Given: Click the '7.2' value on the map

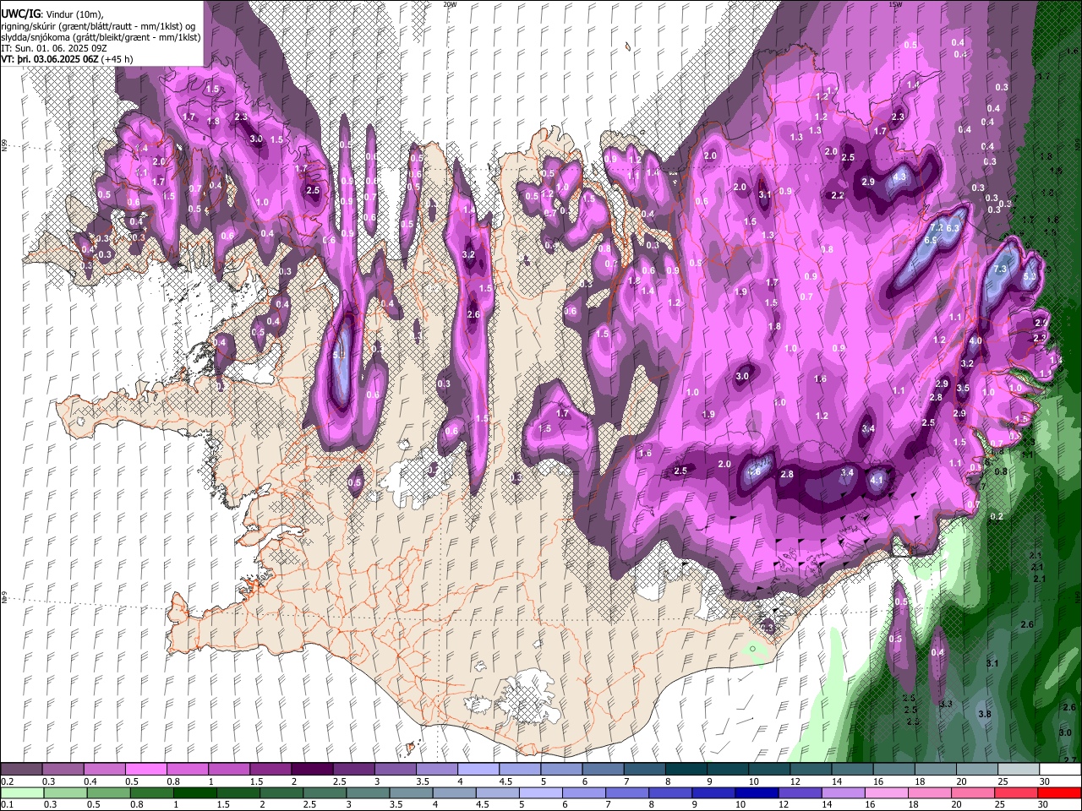Looking at the screenshot, I should (x=936, y=228).
